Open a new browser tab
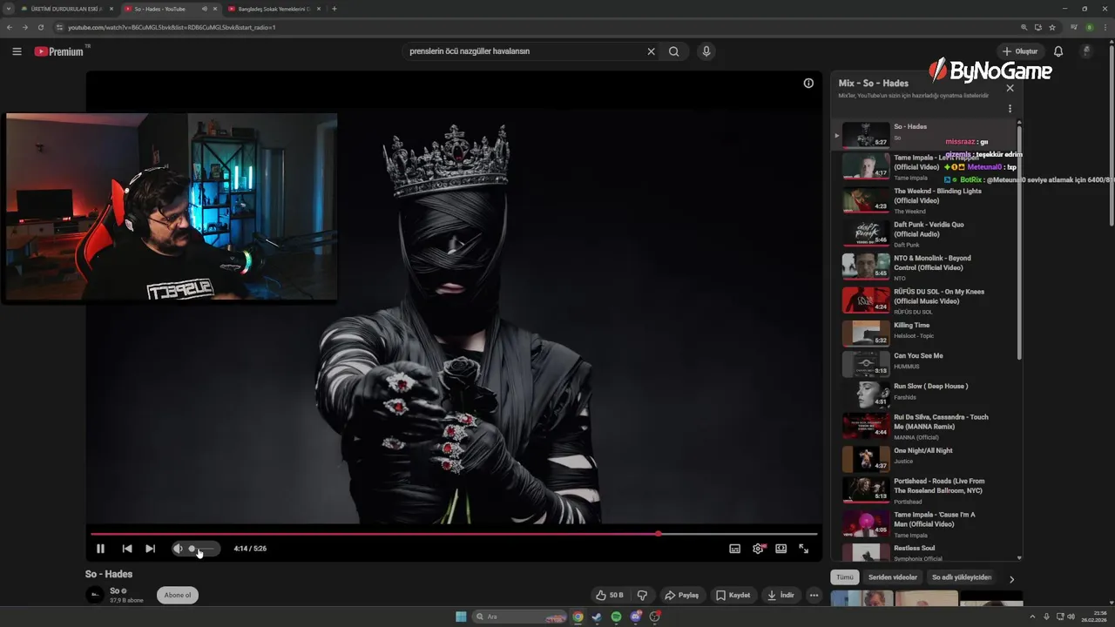1115x627 pixels. pos(334,9)
